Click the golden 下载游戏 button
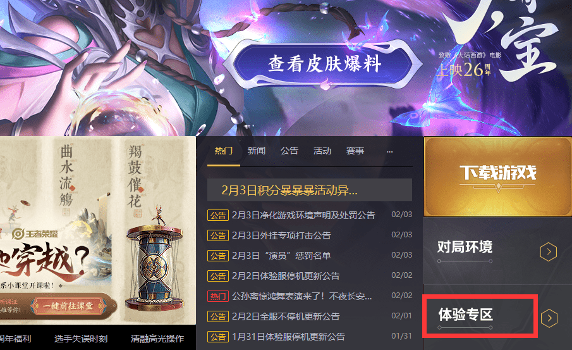This screenshot has width=572, height=350. click(x=497, y=176)
